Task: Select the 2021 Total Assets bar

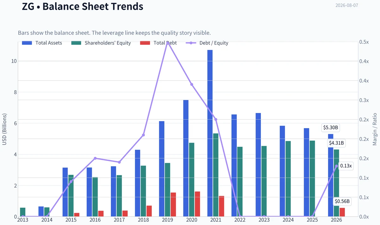Action: pos(210,133)
